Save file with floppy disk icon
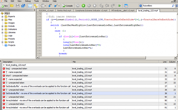This screenshot has height=110, width=178. (x=17, y=6)
